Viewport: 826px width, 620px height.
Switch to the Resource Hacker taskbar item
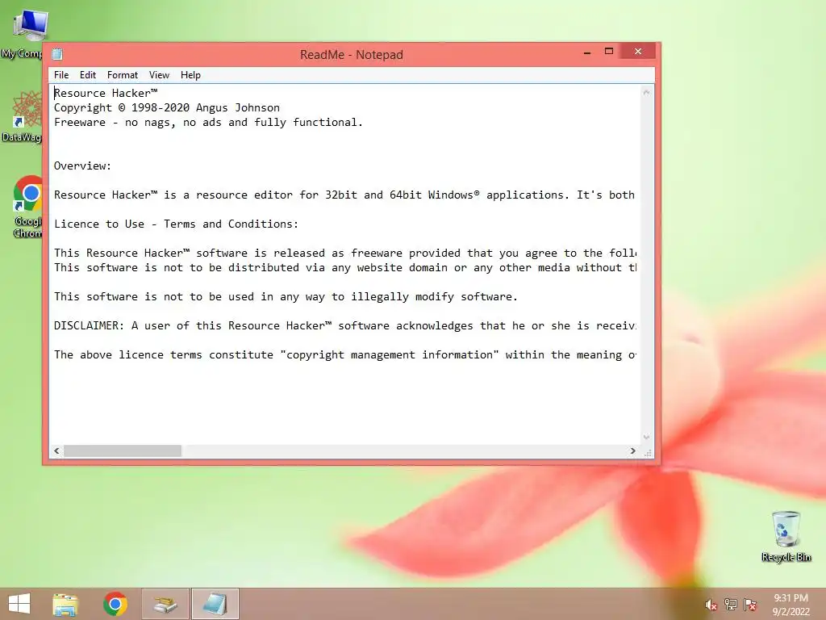coord(165,604)
